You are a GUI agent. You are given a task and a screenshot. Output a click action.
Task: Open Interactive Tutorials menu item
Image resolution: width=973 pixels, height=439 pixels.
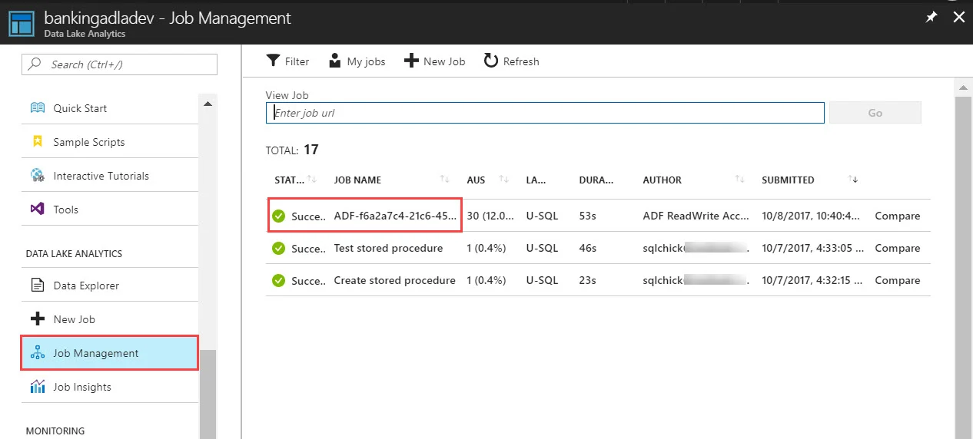point(110,176)
